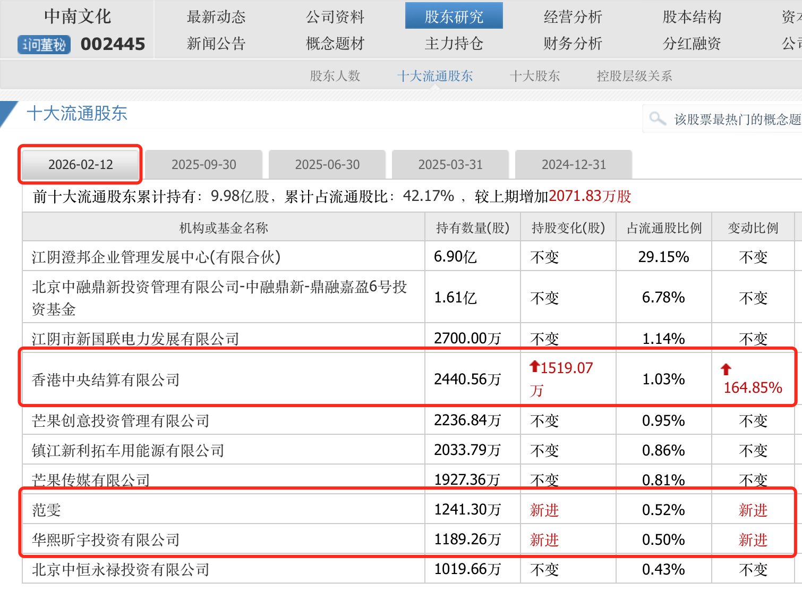Screen dimensions: 802x590
Task: Select the 2025-09-30 date tab
Action: 203,165
